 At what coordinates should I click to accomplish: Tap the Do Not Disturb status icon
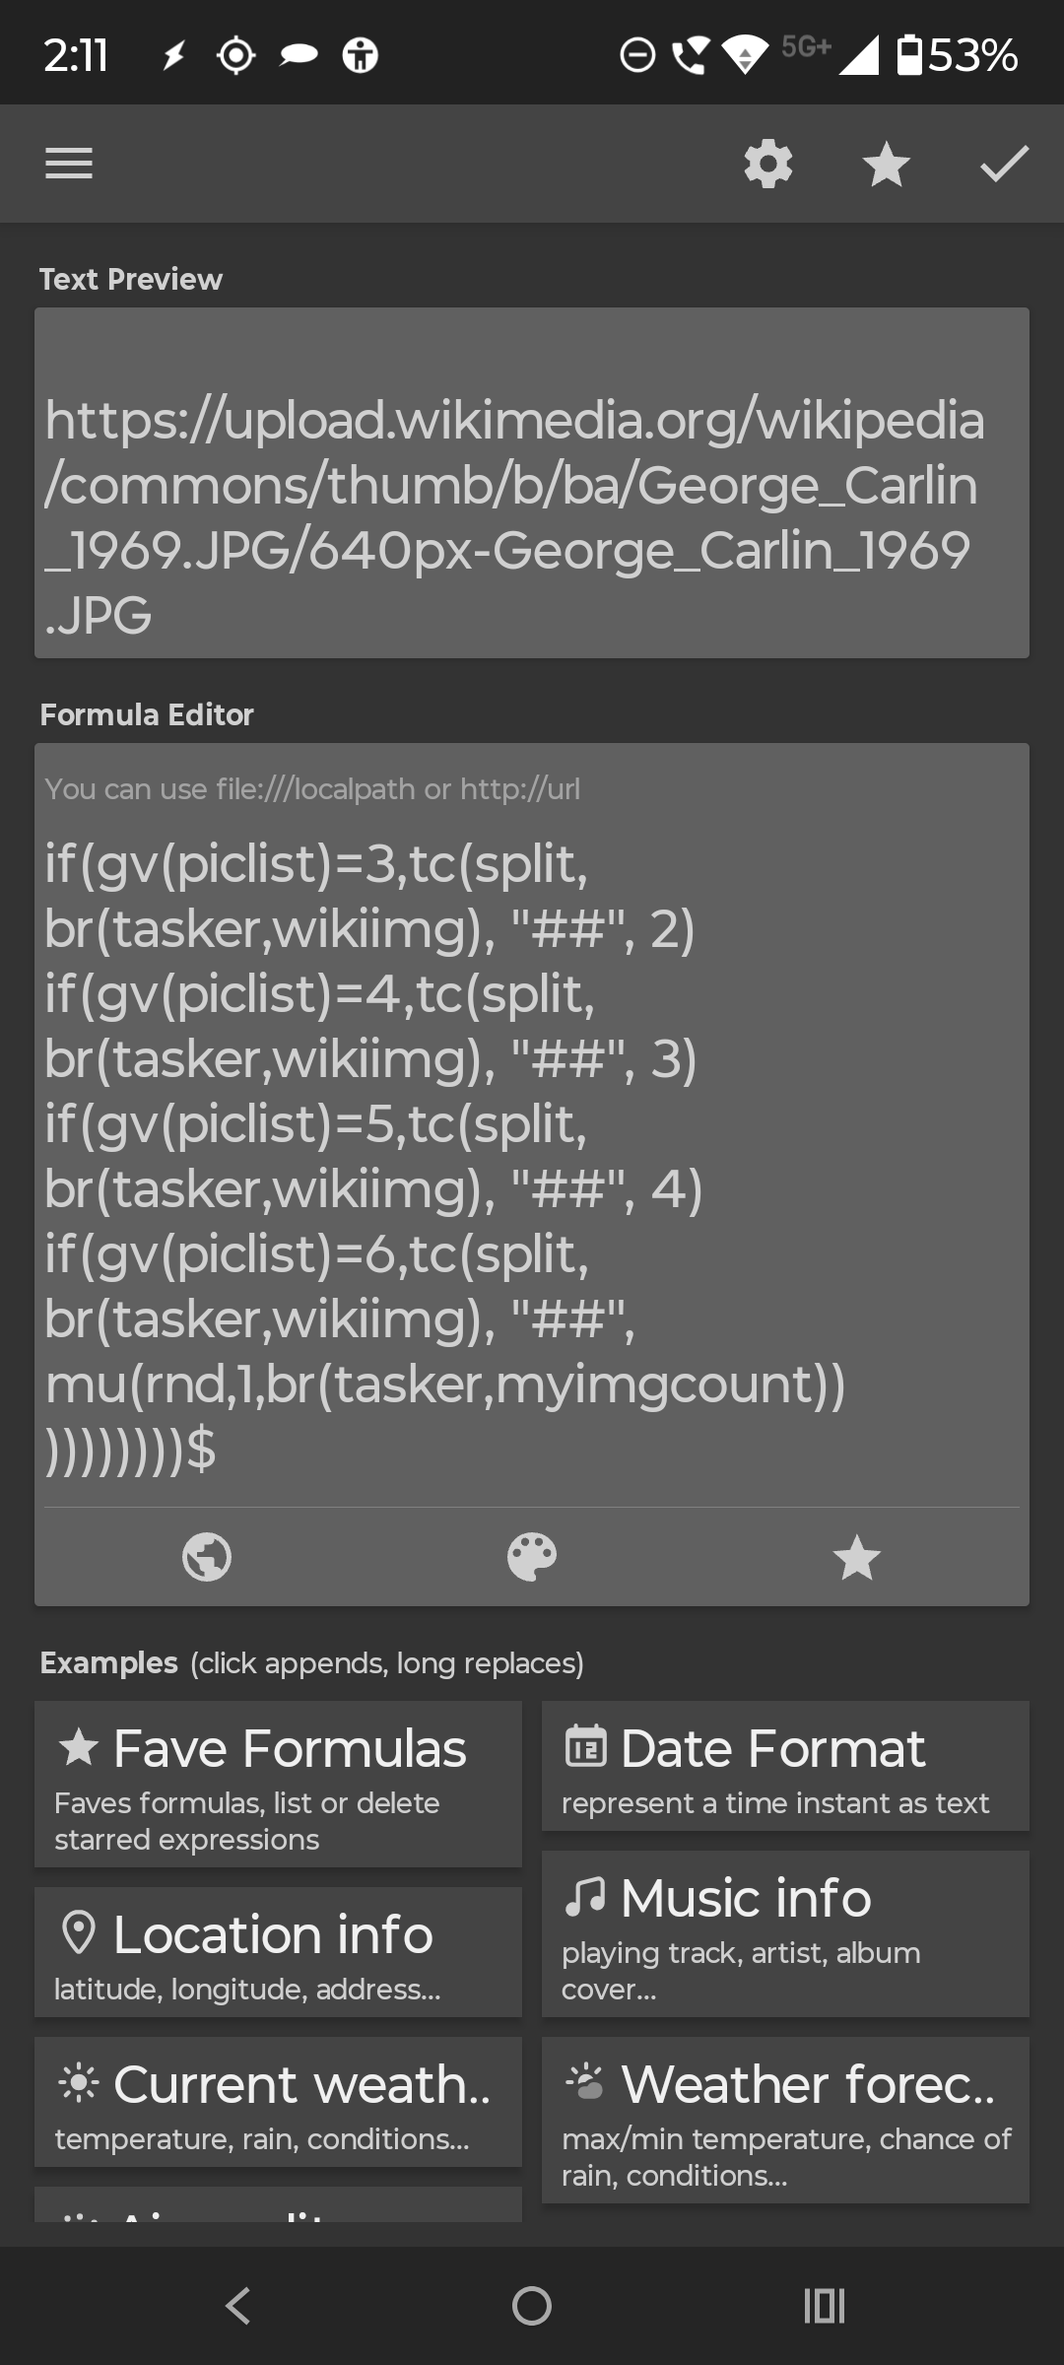637,55
